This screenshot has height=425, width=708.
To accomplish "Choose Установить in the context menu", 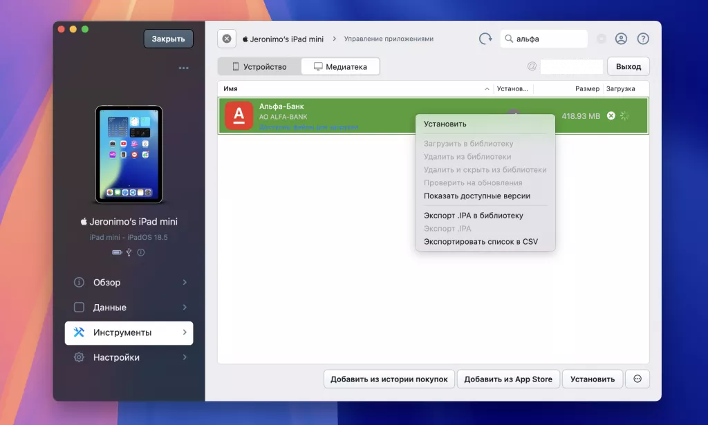I will click(445, 124).
